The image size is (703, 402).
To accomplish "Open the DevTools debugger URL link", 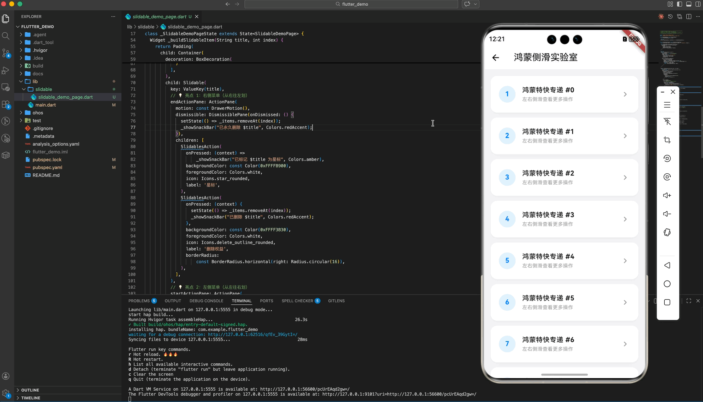I will 399,394.
